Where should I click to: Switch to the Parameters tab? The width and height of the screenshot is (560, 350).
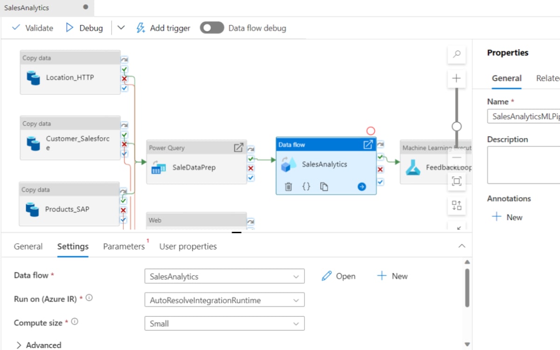(124, 247)
